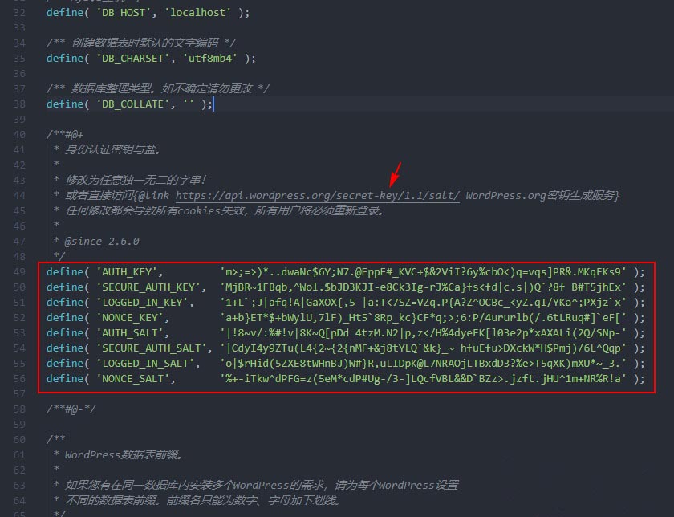Image resolution: width=674 pixels, height=517 pixels.
Task: Click the 'SECURE_AUTH_SALT' constant name
Action: 150,348
